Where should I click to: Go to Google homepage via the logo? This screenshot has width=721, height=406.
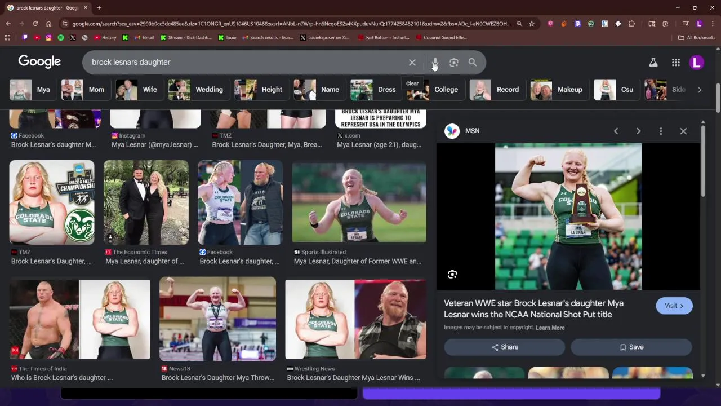39,62
